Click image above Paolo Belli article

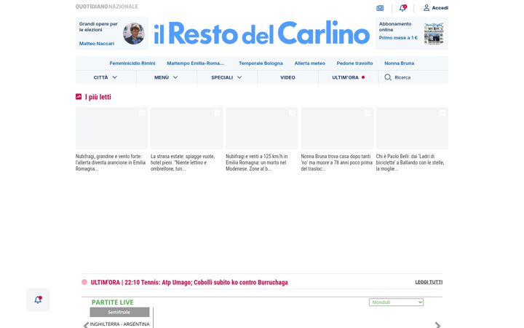point(412,128)
